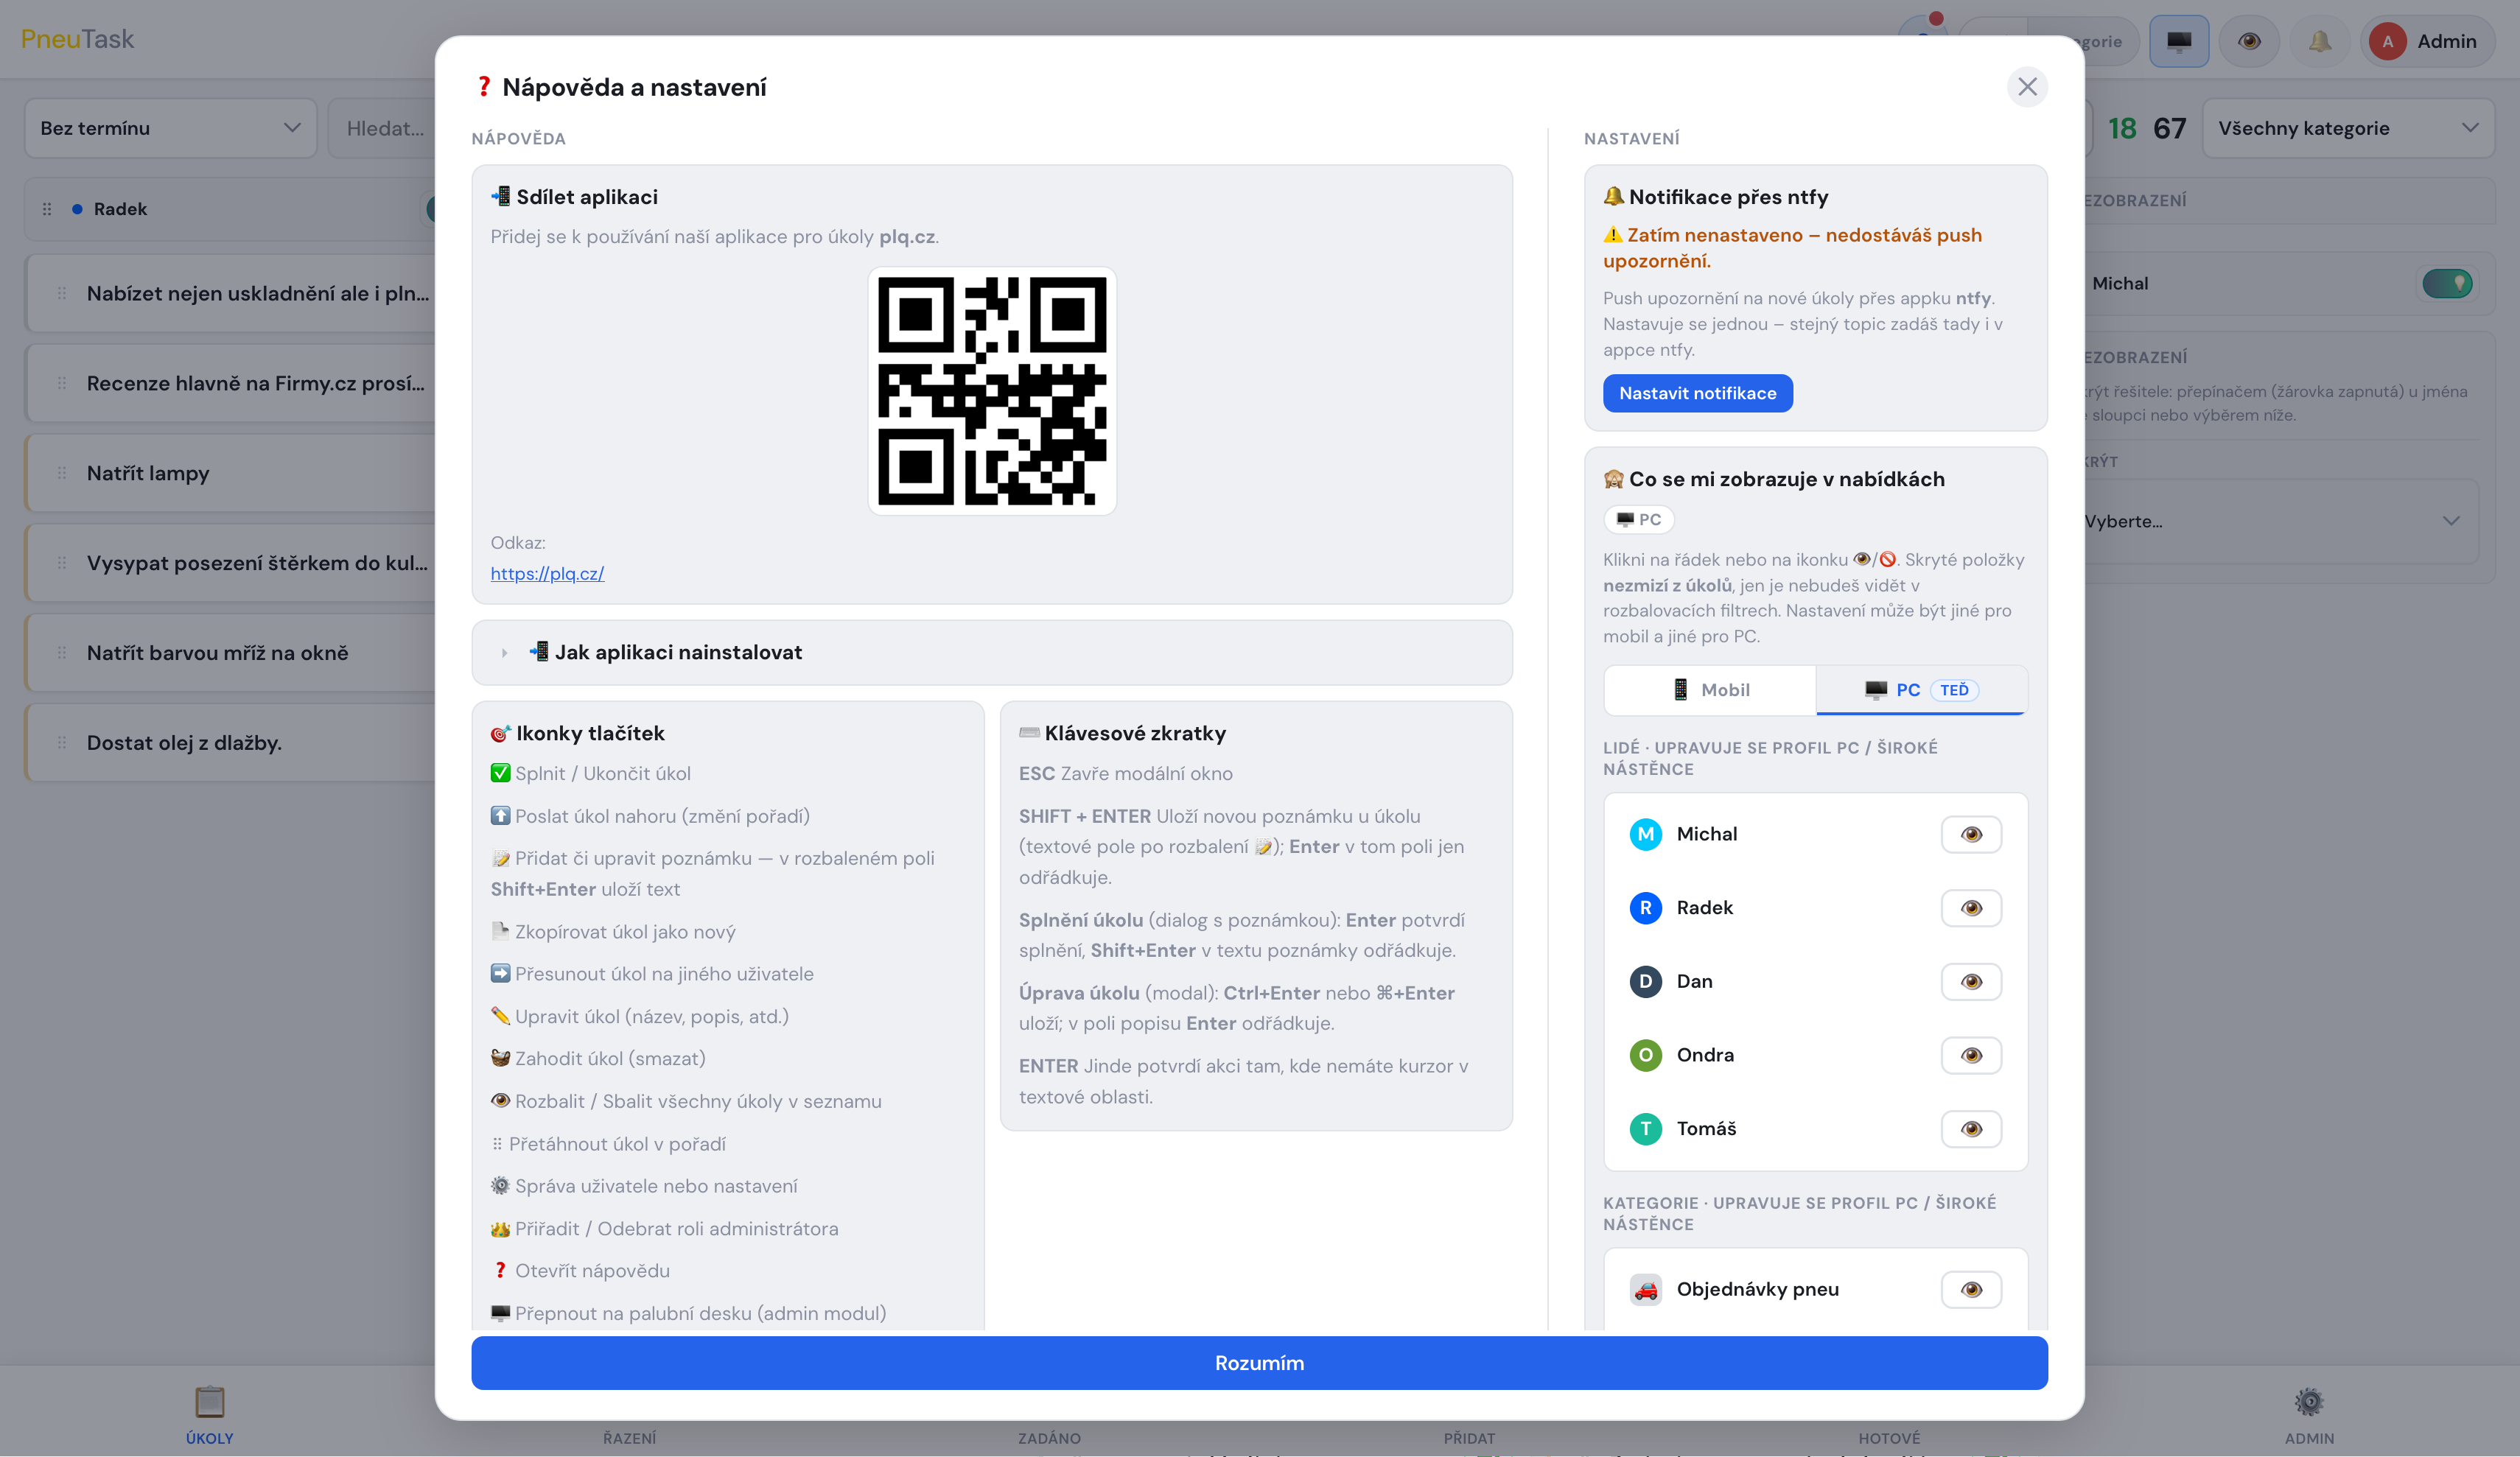Click the eye icon in top header
Viewport: 2520px width, 1457px height.
click(x=2249, y=41)
